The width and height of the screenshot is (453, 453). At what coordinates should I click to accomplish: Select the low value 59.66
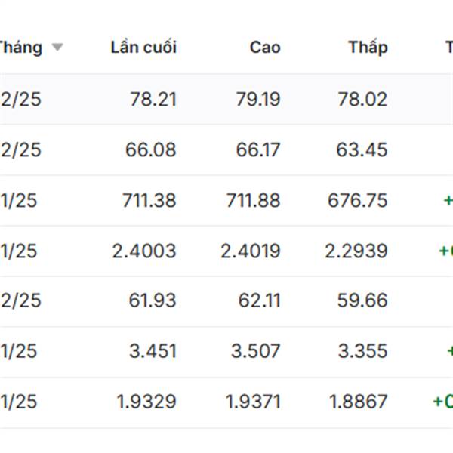(362, 300)
